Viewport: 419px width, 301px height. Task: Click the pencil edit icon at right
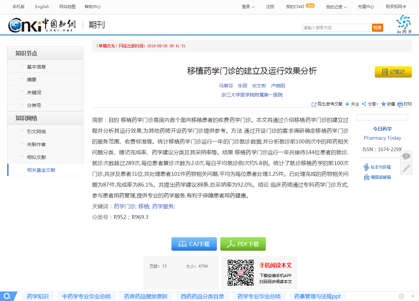406,168
